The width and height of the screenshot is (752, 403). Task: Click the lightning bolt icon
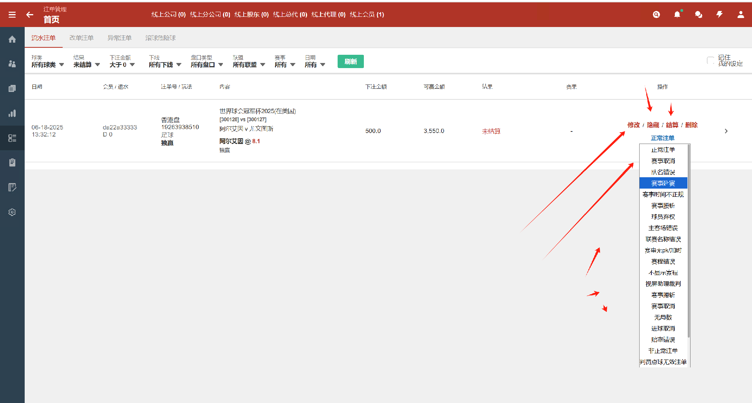tap(719, 15)
